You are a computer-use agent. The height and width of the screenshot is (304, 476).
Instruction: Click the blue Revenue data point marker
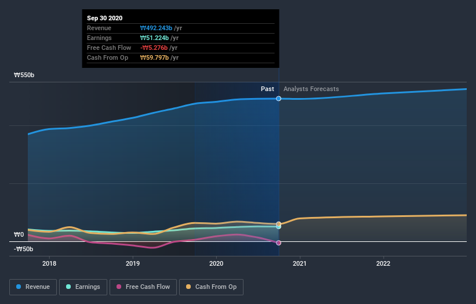(x=278, y=99)
